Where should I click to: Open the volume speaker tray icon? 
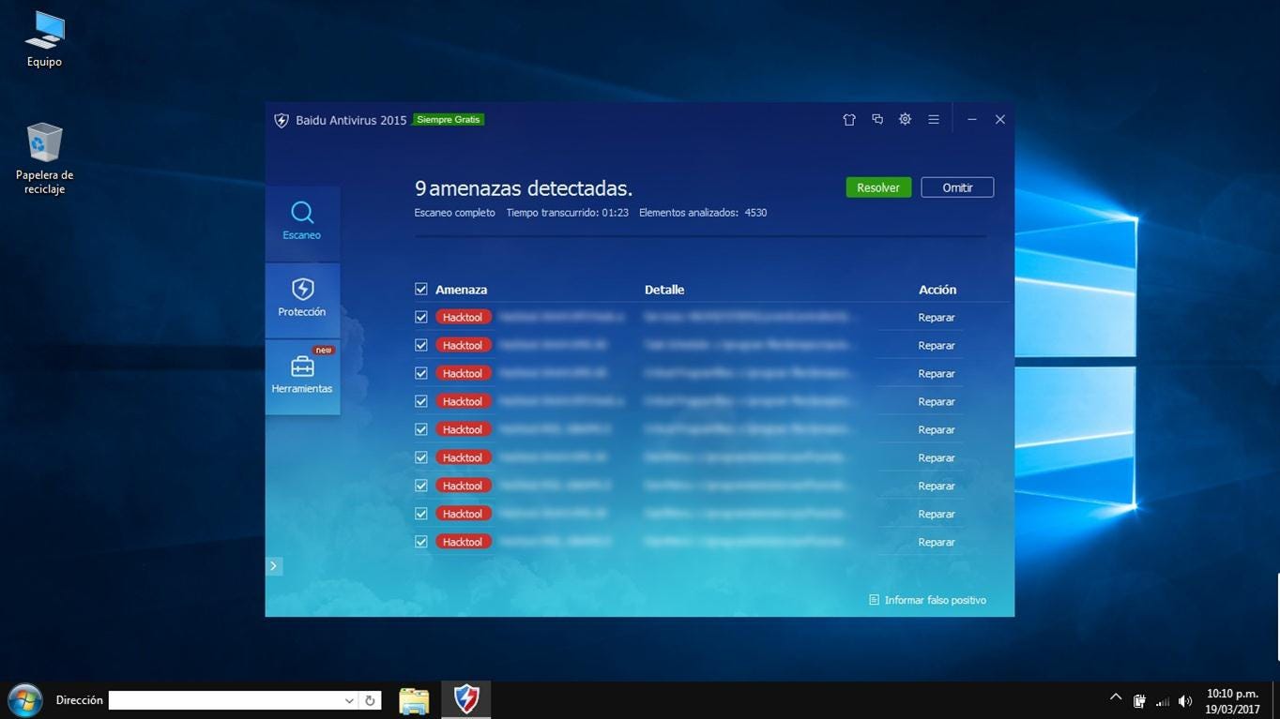[1185, 701]
